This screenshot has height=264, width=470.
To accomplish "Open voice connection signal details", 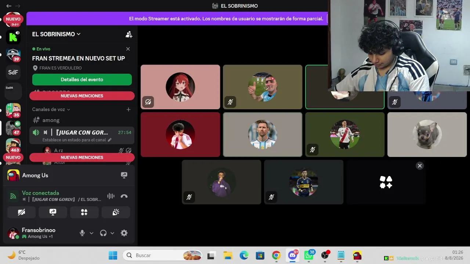I will (13, 196).
